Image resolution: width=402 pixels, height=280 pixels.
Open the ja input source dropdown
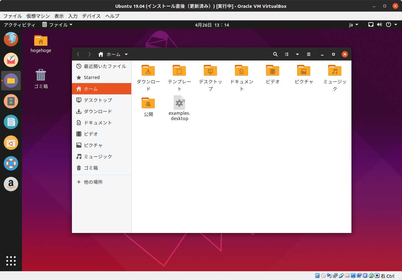click(354, 25)
